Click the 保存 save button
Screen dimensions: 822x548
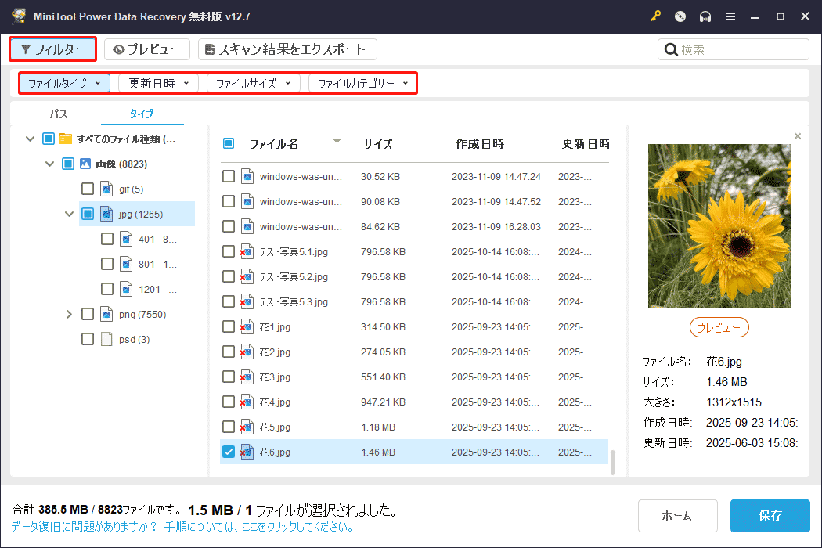click(x=770, y=516)
